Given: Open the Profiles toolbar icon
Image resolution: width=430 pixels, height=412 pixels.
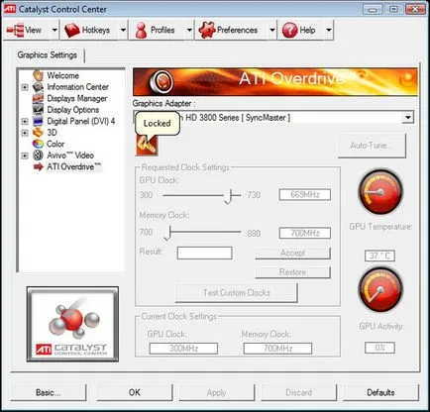Looking at the screenshot, I should point(142,31).
